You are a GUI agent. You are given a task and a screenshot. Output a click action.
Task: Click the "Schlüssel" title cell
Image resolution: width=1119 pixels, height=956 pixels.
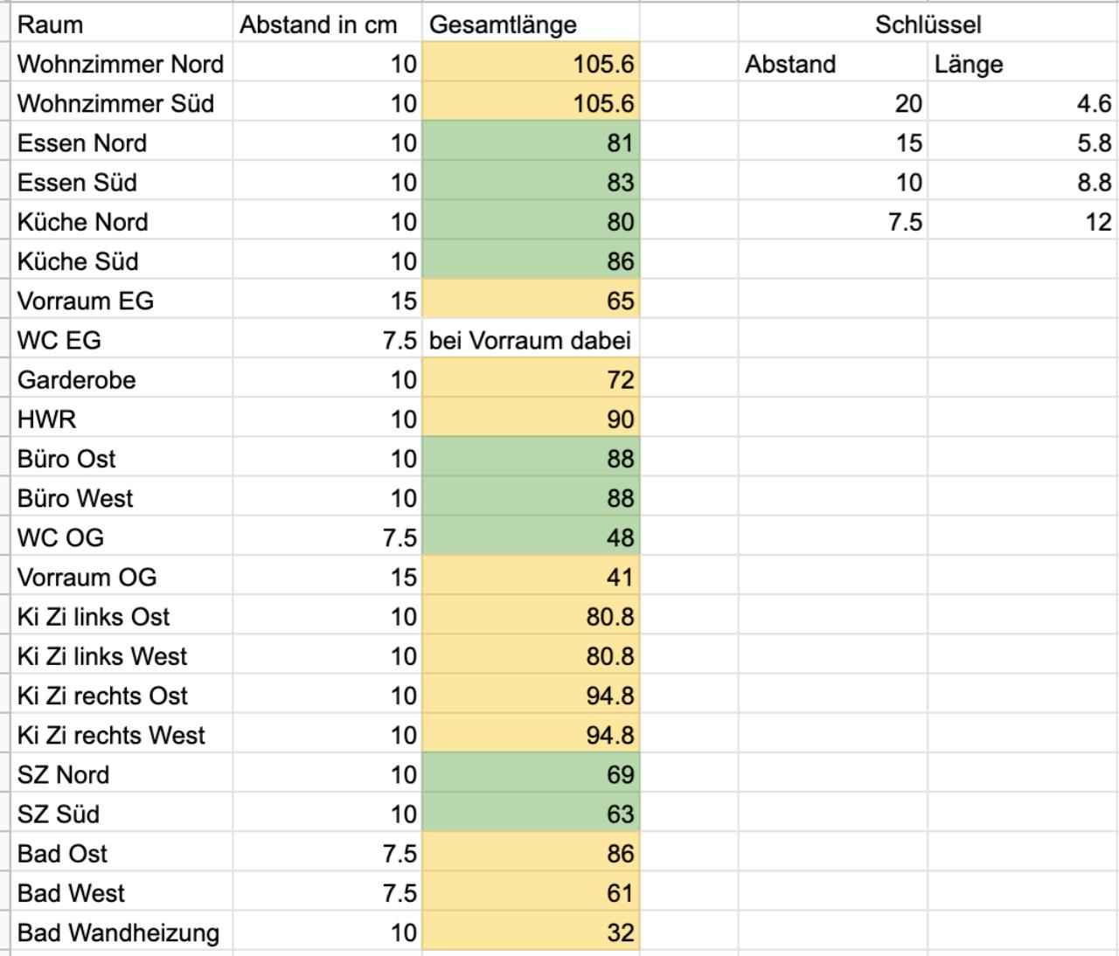coord(928,24)
